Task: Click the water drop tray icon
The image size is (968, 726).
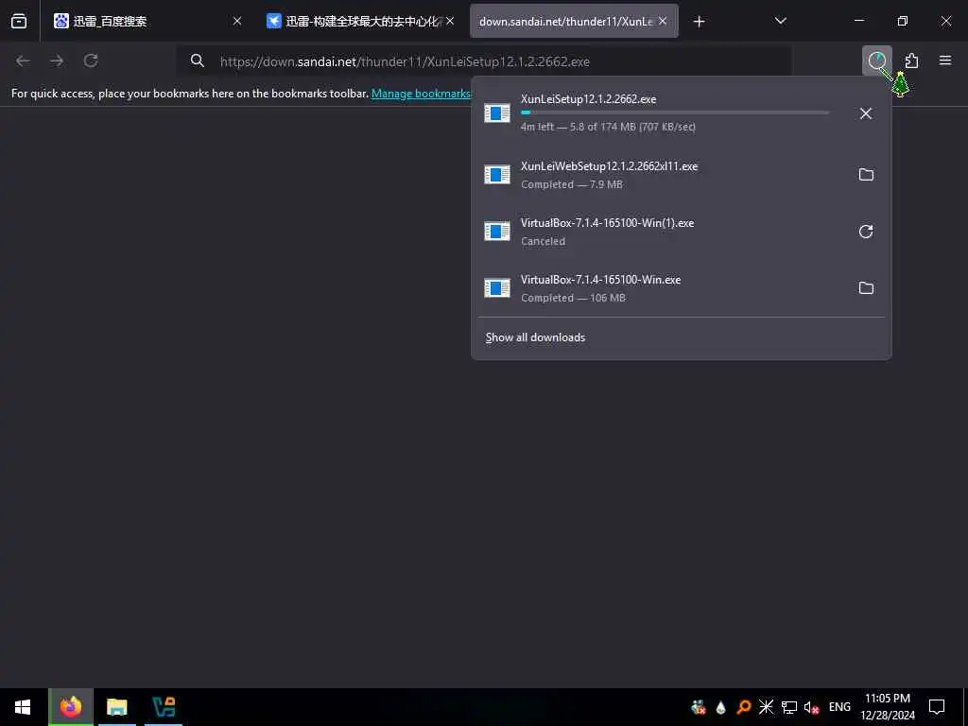Action: coord(720,707)
